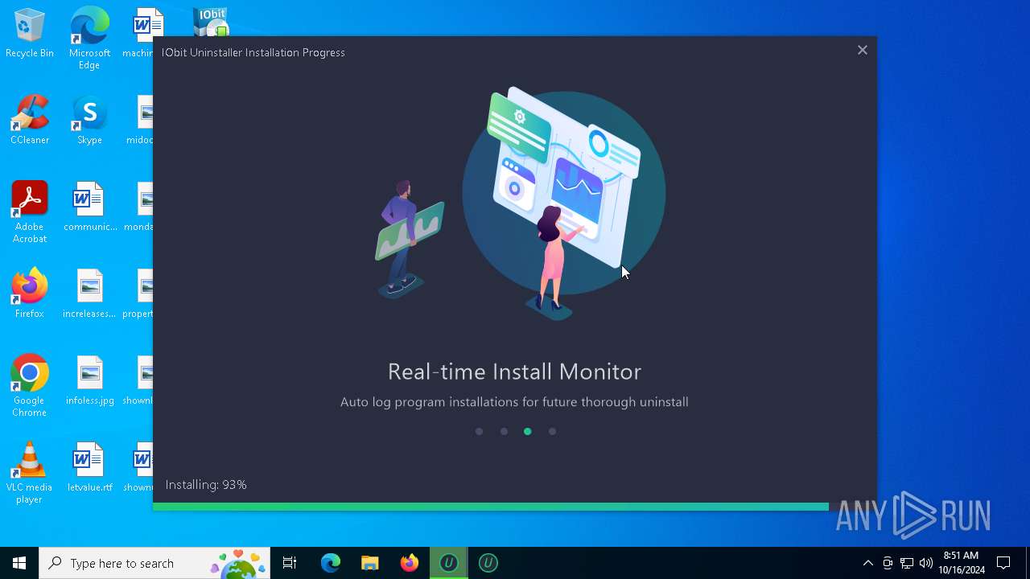Open Task View on the taskbar
Screen dimensions: 1030x579
[x=290, y=563]
